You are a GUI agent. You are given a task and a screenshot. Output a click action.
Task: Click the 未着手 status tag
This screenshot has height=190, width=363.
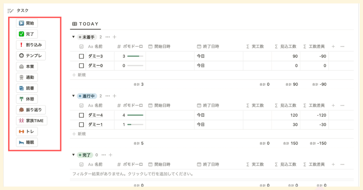point(87,37)
